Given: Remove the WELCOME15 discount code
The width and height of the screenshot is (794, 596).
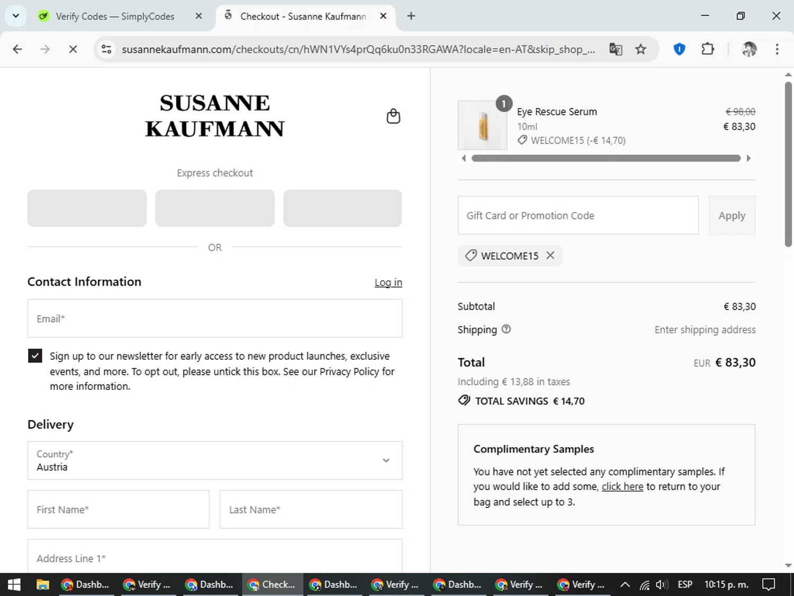Looking at the screenshot, I should (551, 255).
